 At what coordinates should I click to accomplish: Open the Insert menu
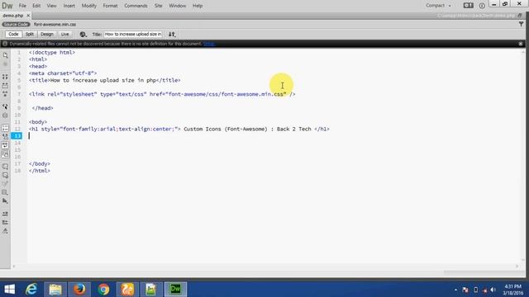pyautogui.click(x=69, y=6)
